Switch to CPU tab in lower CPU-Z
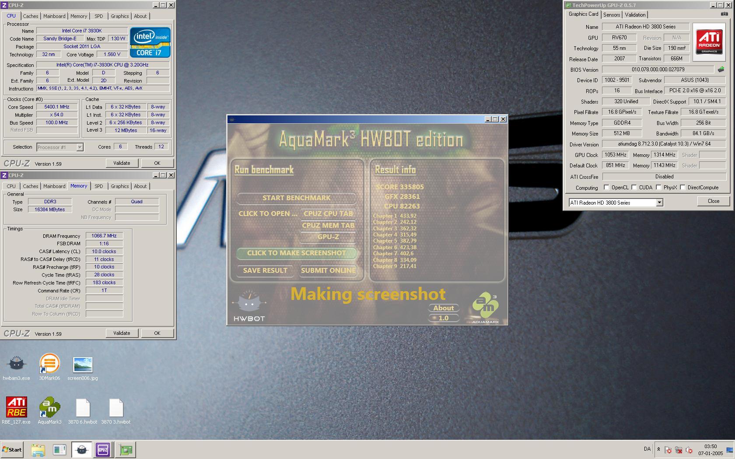The image size is (735, 459). click(x=11, y=186)
